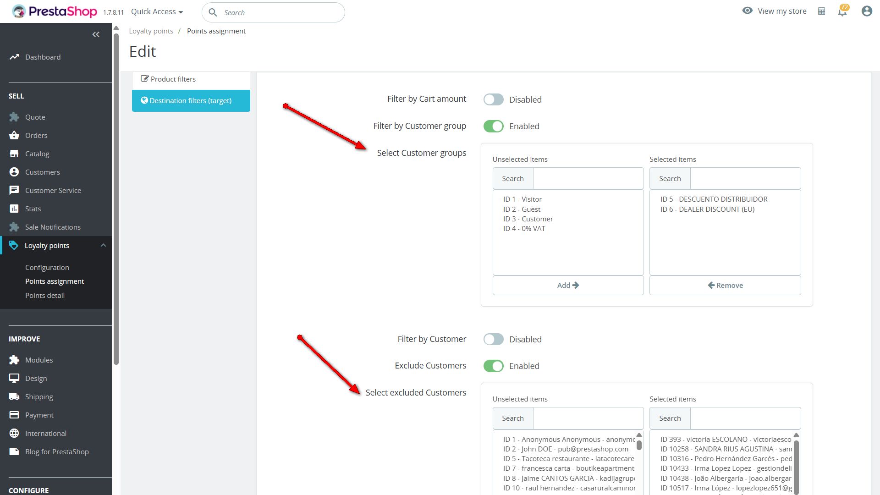The width and height of the screenshot is (880, 495).
Task: Collapse the Loyalty points menu chevron
Action: [x=103, y=245]
